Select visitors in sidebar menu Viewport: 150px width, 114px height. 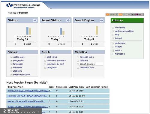point(118,47)
